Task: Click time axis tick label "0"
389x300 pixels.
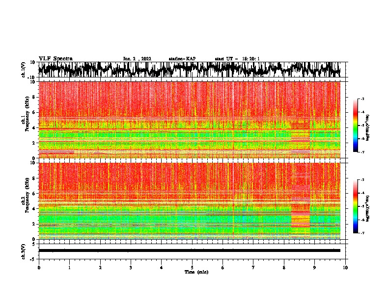Action: [x=39, y=268]
